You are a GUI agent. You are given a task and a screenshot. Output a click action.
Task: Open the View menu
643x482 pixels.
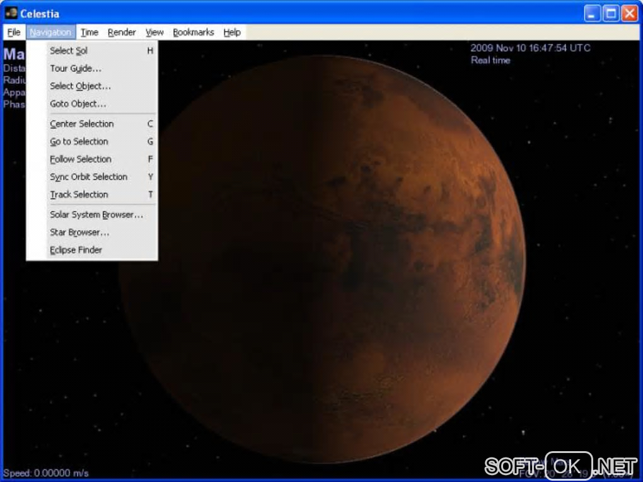pos(154,32)
